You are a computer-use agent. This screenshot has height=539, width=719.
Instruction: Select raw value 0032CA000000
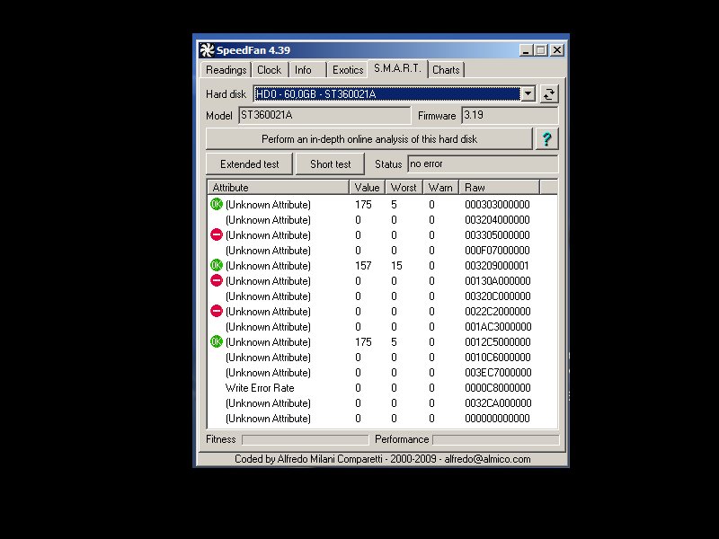click(498, 403)
